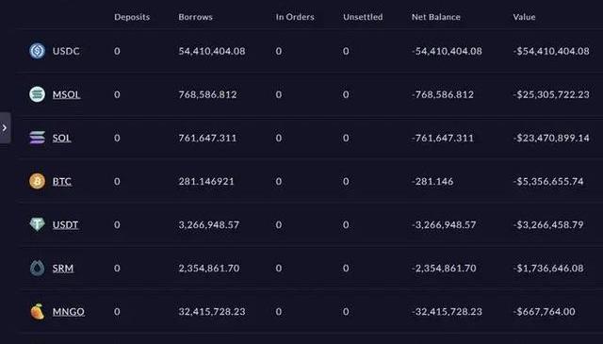
Task: Click the MSOL token icon
Action: tap(38, 94)
